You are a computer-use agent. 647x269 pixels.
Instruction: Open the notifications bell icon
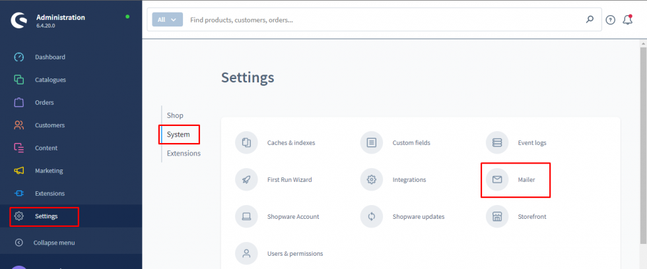point(628,20)
